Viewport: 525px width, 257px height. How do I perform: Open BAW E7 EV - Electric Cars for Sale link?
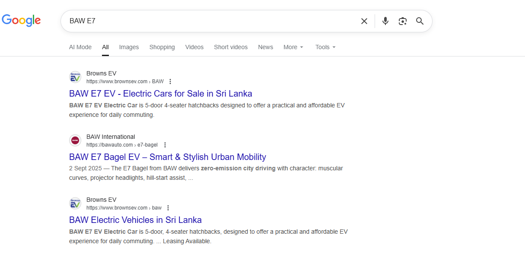click(x=160, y=94)
